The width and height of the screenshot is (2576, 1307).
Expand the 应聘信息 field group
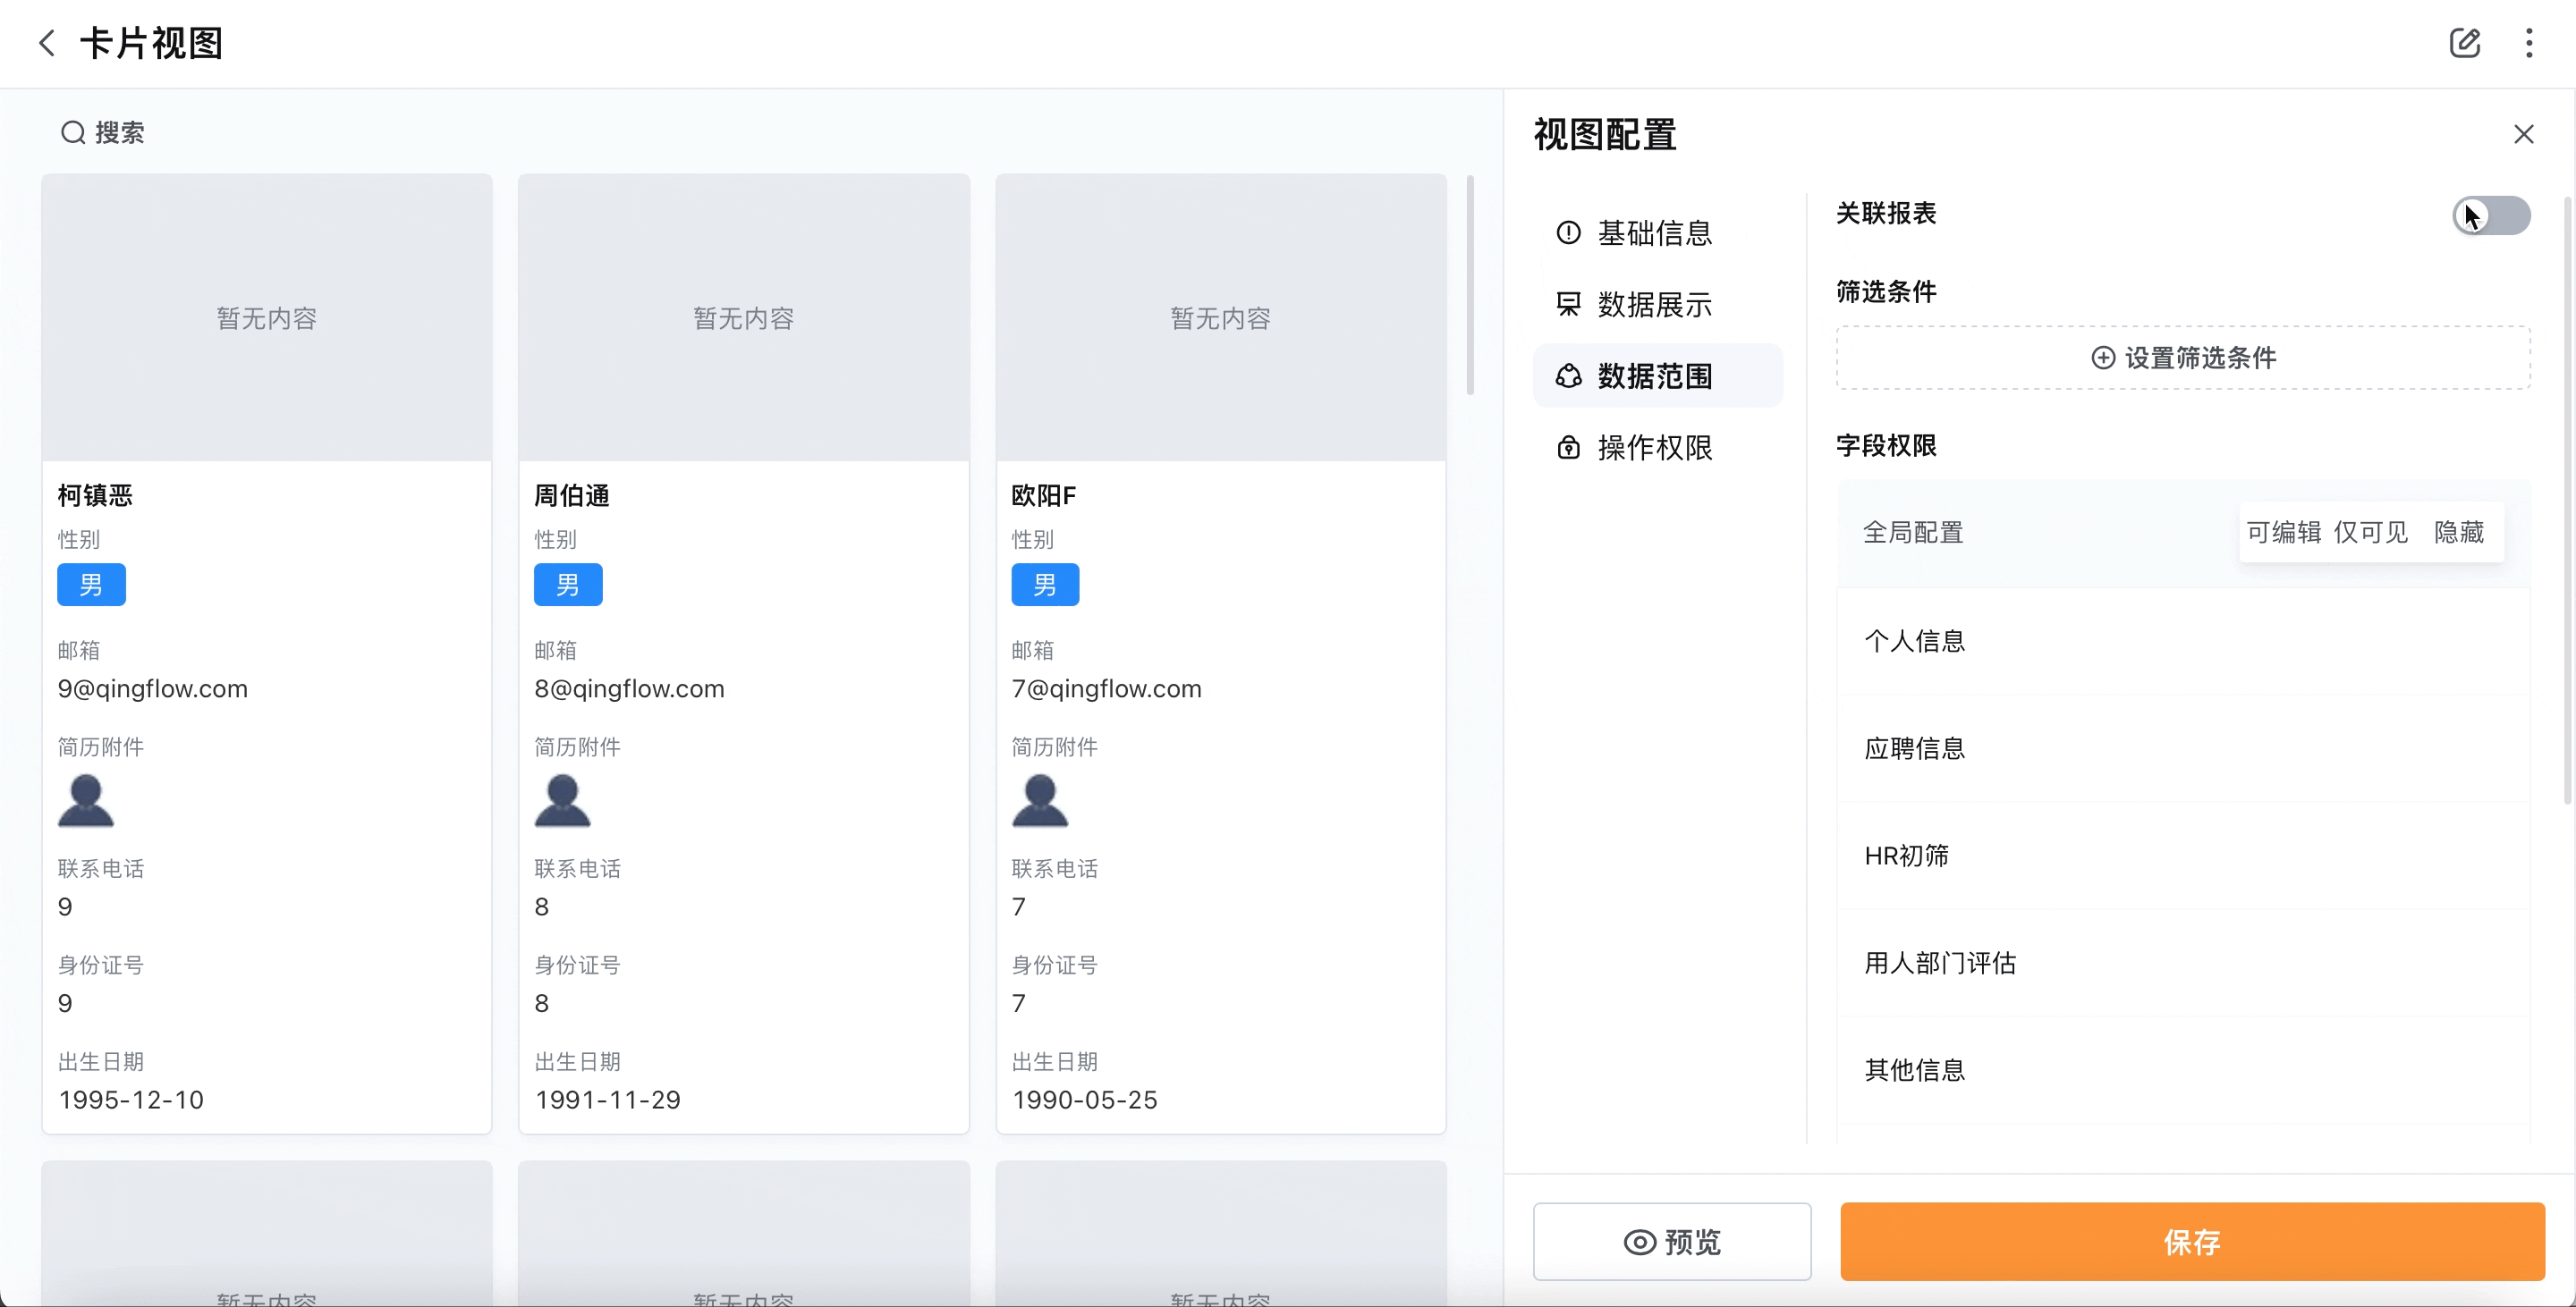tap(2183, 748)
